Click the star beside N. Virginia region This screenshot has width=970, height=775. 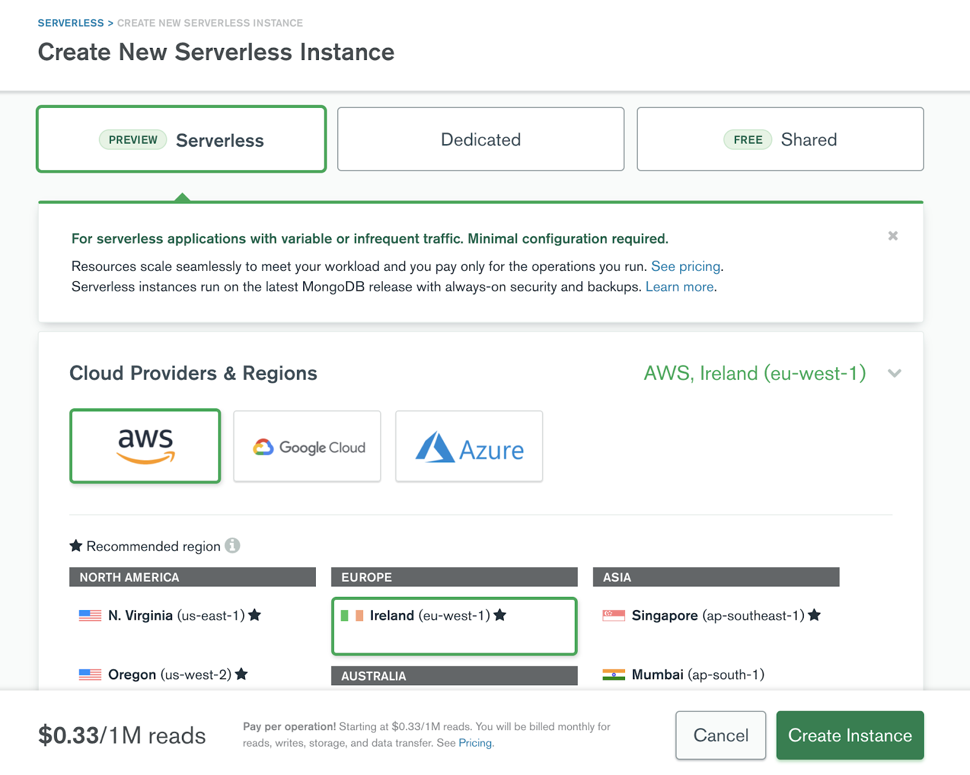pos(255,614)
